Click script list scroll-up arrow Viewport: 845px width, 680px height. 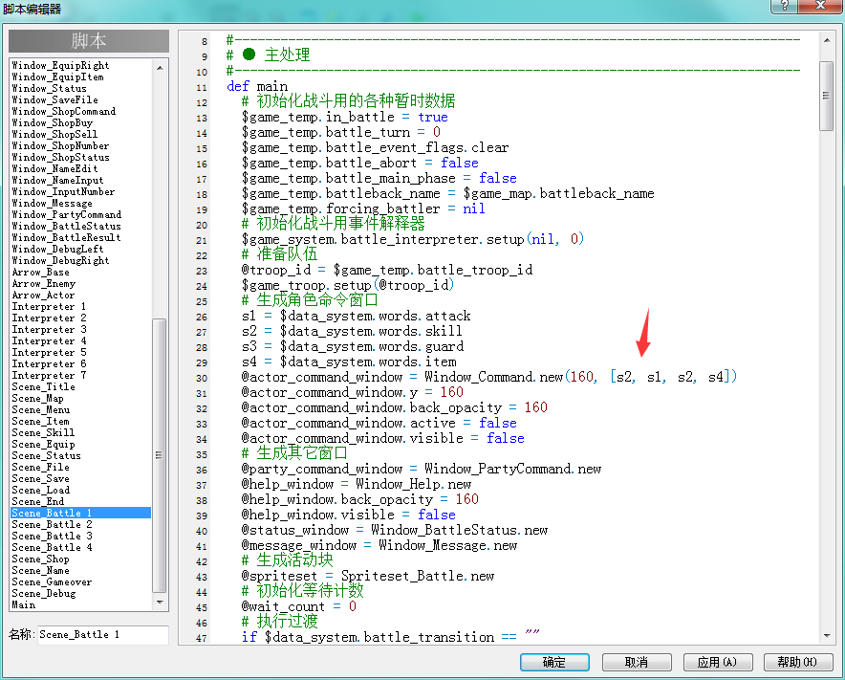coord(160,67)
